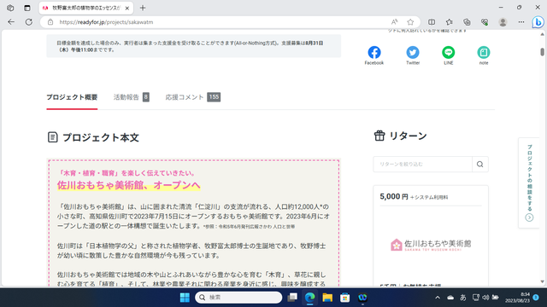Open the OneDrive cloud tray icon
The height and width of the screenshot is (307, 547).
450,298
